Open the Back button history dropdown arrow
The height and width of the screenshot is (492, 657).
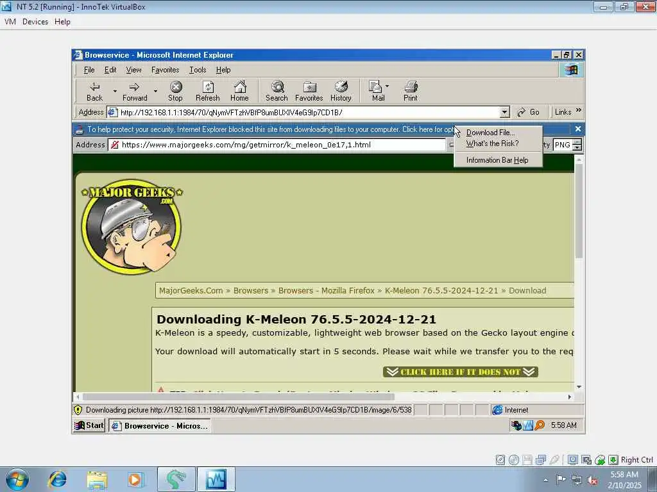(x=115, y=91)
